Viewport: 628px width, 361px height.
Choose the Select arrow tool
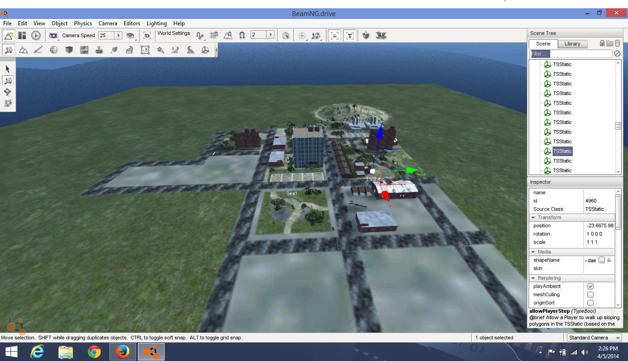click(8, 69)
